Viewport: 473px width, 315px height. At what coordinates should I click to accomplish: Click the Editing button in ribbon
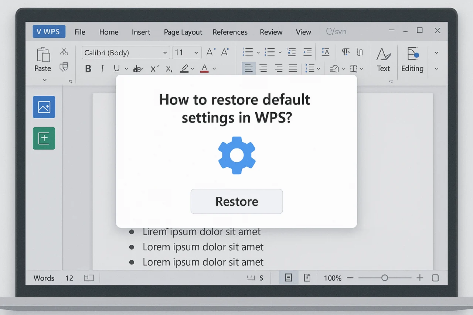tap(412, 59)
